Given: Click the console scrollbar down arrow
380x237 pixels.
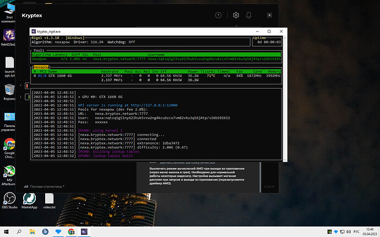Looking at the screenshot, I should 285,160.
